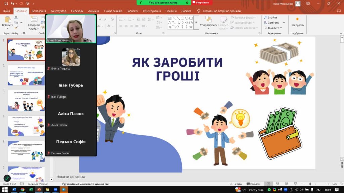Click the zoom slider in status bar
The height and width of the screenshot is (193, 344).
pos(310,184)
